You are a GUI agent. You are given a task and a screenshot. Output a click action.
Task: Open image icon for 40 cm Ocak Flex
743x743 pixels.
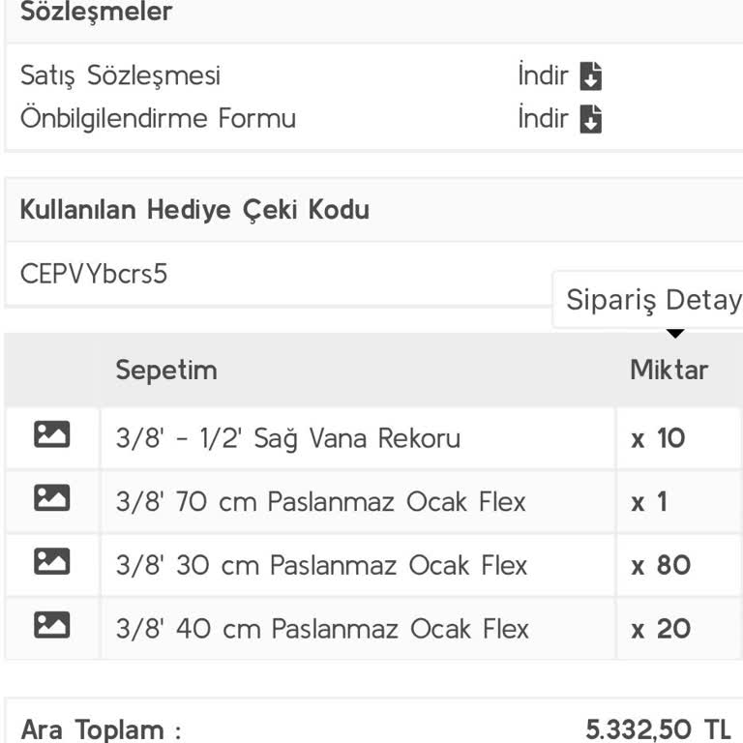click(52, 626)
